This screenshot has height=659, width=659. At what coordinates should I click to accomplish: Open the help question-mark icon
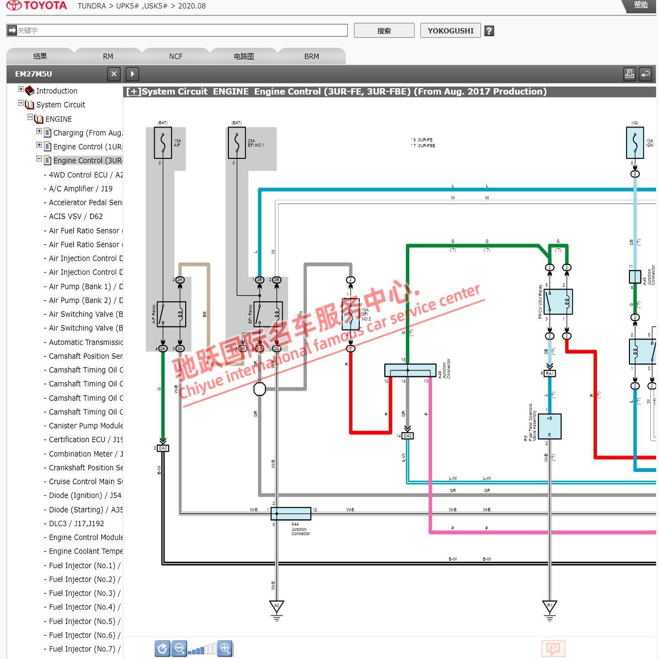pyautogui.click(x=489, y=31)
